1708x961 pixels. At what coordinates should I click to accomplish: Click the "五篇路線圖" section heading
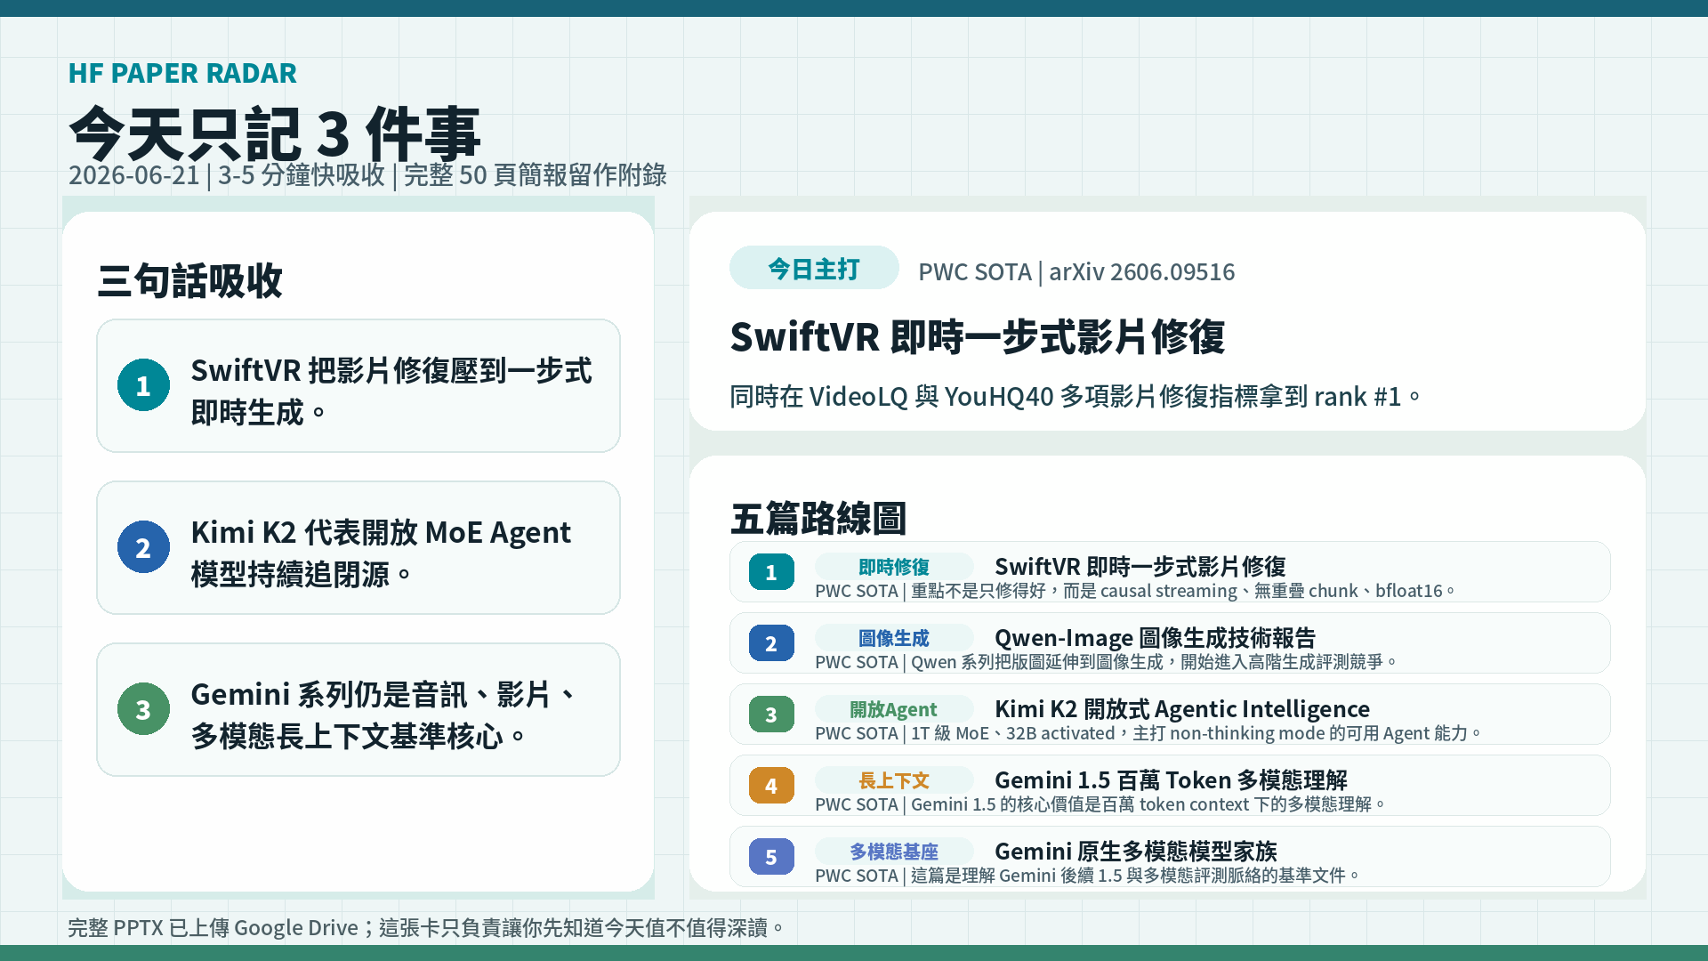pyautogui.click(x=818, y=518)
